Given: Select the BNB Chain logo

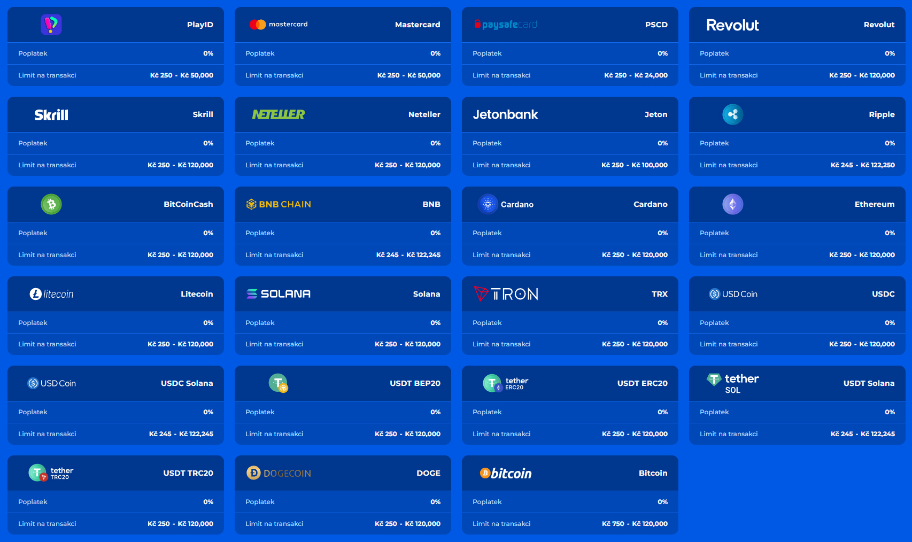Looking at the screenshot, I should click(x=279, y=204).
